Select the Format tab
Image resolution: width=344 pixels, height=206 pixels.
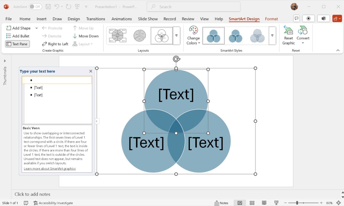272,19
